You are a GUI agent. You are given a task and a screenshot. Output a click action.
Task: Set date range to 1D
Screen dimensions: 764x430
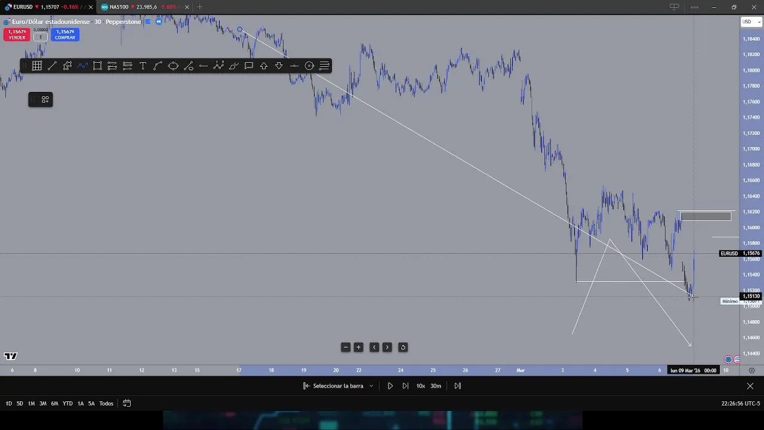click(9, 404)
